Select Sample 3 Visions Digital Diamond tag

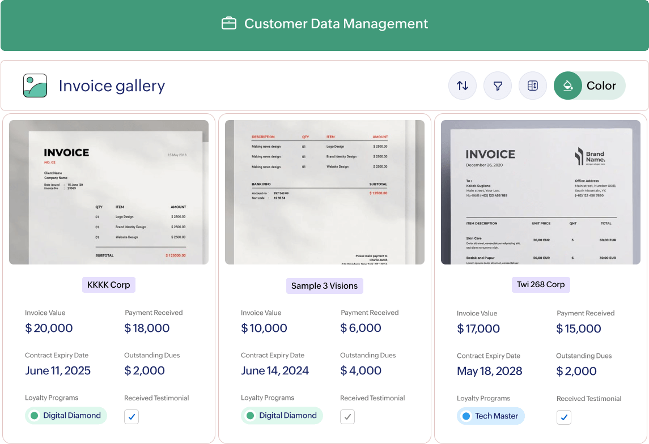(282, 416)
